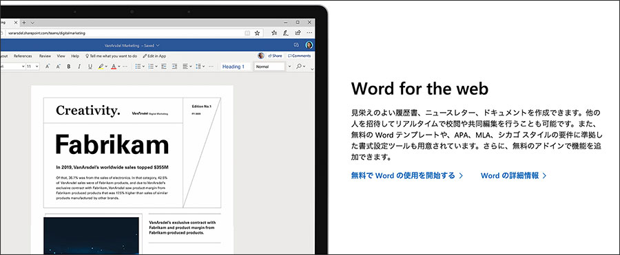Image resolution: width=620 pixels, height=255 pixels.
Task: Click Word の詳細情報 link
Action: [x=514, y=176]
